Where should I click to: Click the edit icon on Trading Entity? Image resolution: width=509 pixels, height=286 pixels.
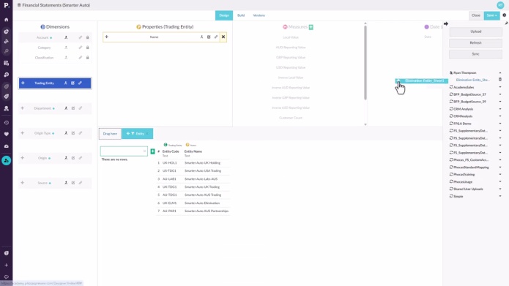tap(73, 83)
